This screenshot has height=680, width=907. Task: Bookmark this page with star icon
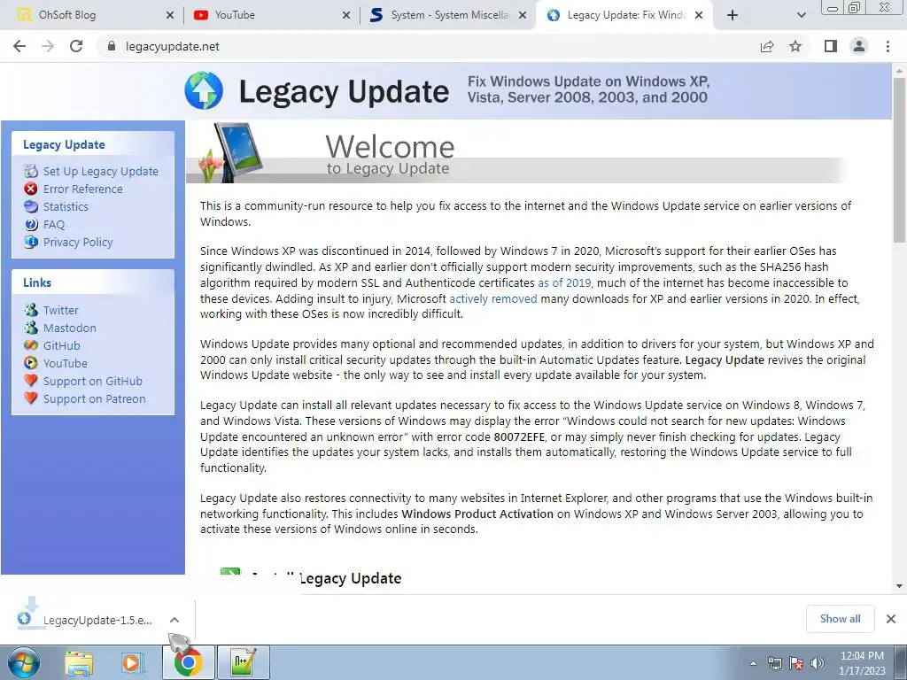796,46
